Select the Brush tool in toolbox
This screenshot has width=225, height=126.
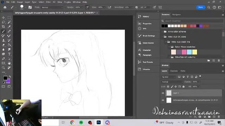coord(3,31)
